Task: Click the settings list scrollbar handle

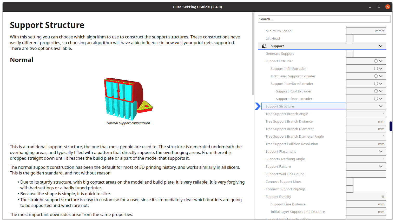Action: tap(391, 126)
